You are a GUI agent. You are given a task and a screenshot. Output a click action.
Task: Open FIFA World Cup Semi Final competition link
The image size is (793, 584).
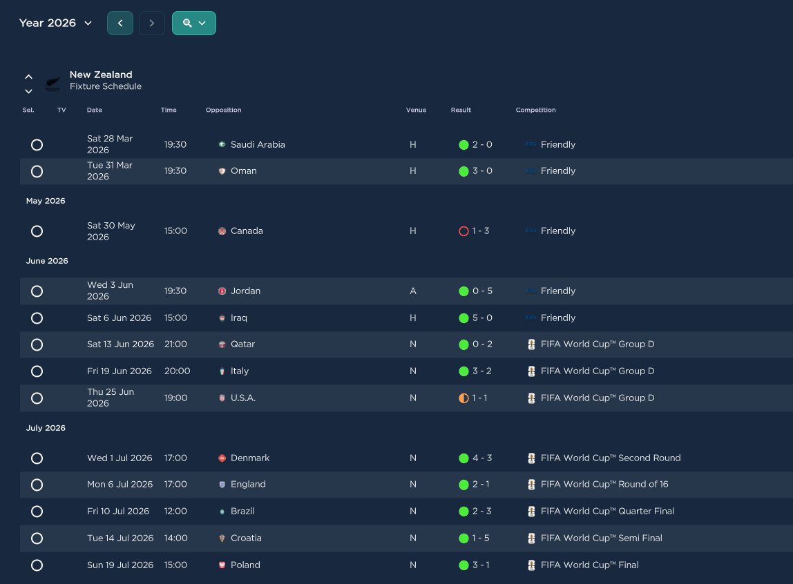[601, 538]
